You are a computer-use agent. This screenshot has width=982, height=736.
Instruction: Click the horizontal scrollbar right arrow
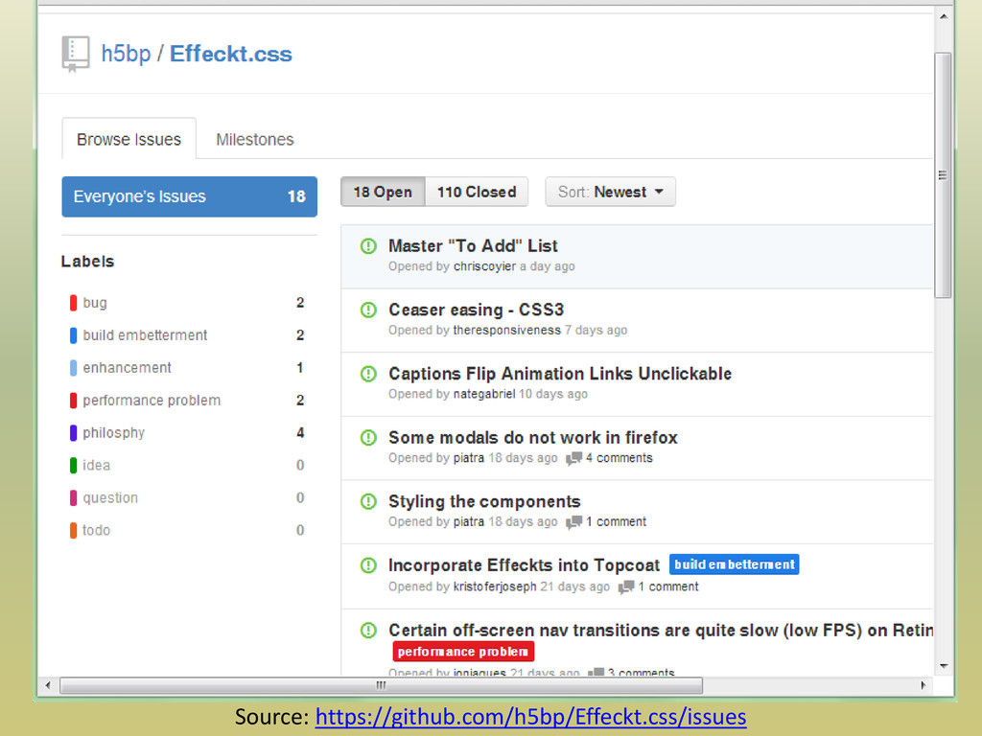tap(924, 685)
